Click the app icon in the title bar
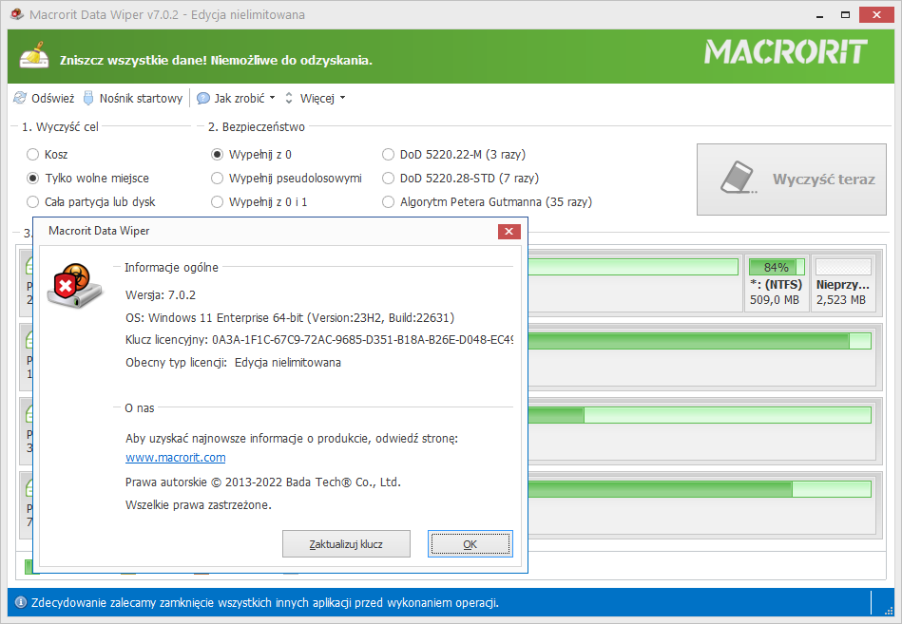Screen dimensions: 902x624 17,14
